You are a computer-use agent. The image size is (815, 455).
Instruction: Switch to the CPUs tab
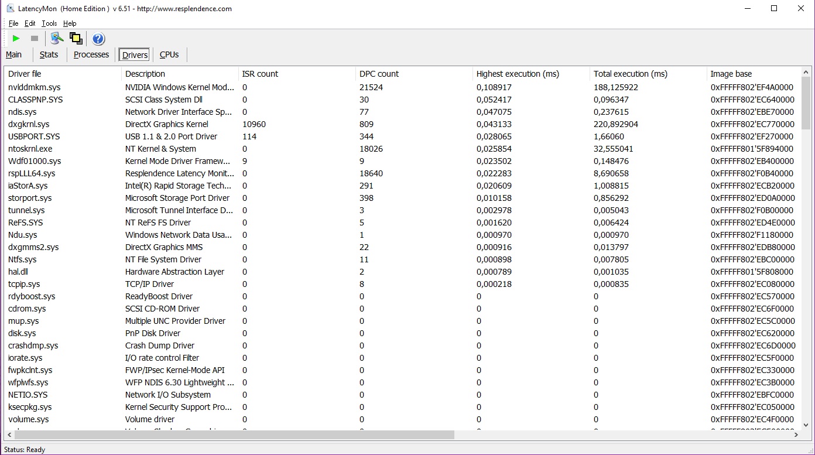coord(169,54)
